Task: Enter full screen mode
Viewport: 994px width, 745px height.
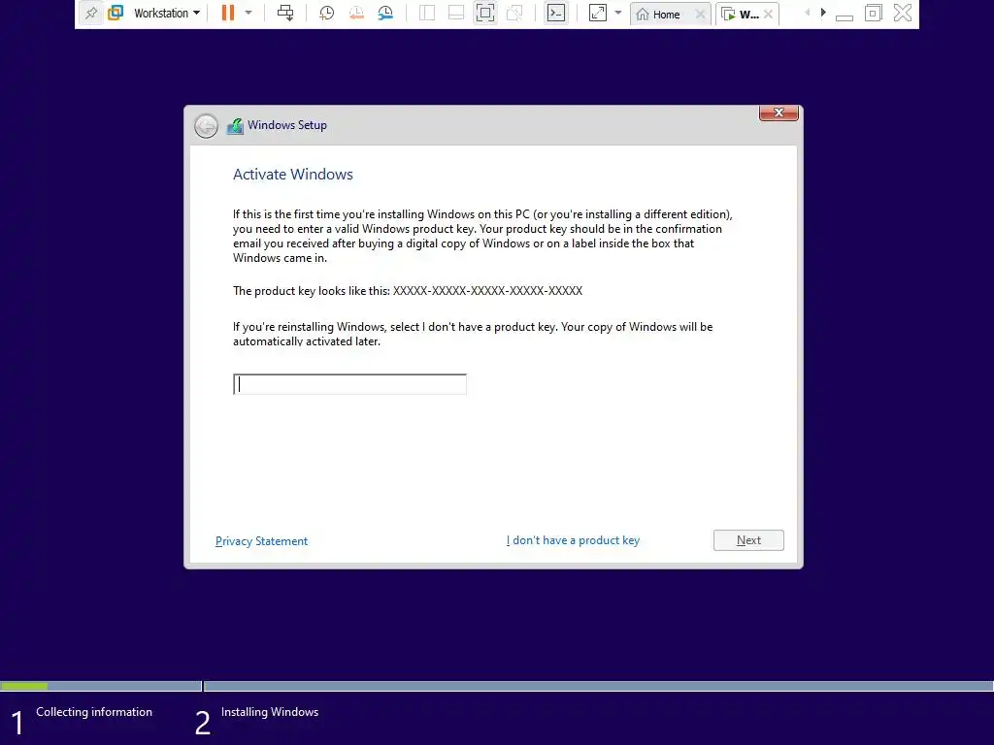Action: 485,13
